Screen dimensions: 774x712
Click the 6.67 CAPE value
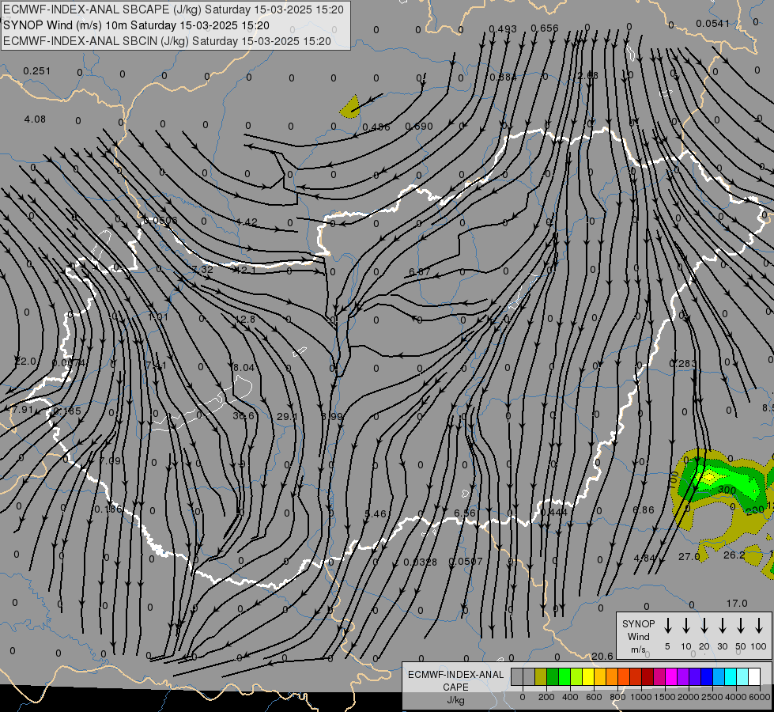(420, 272)
